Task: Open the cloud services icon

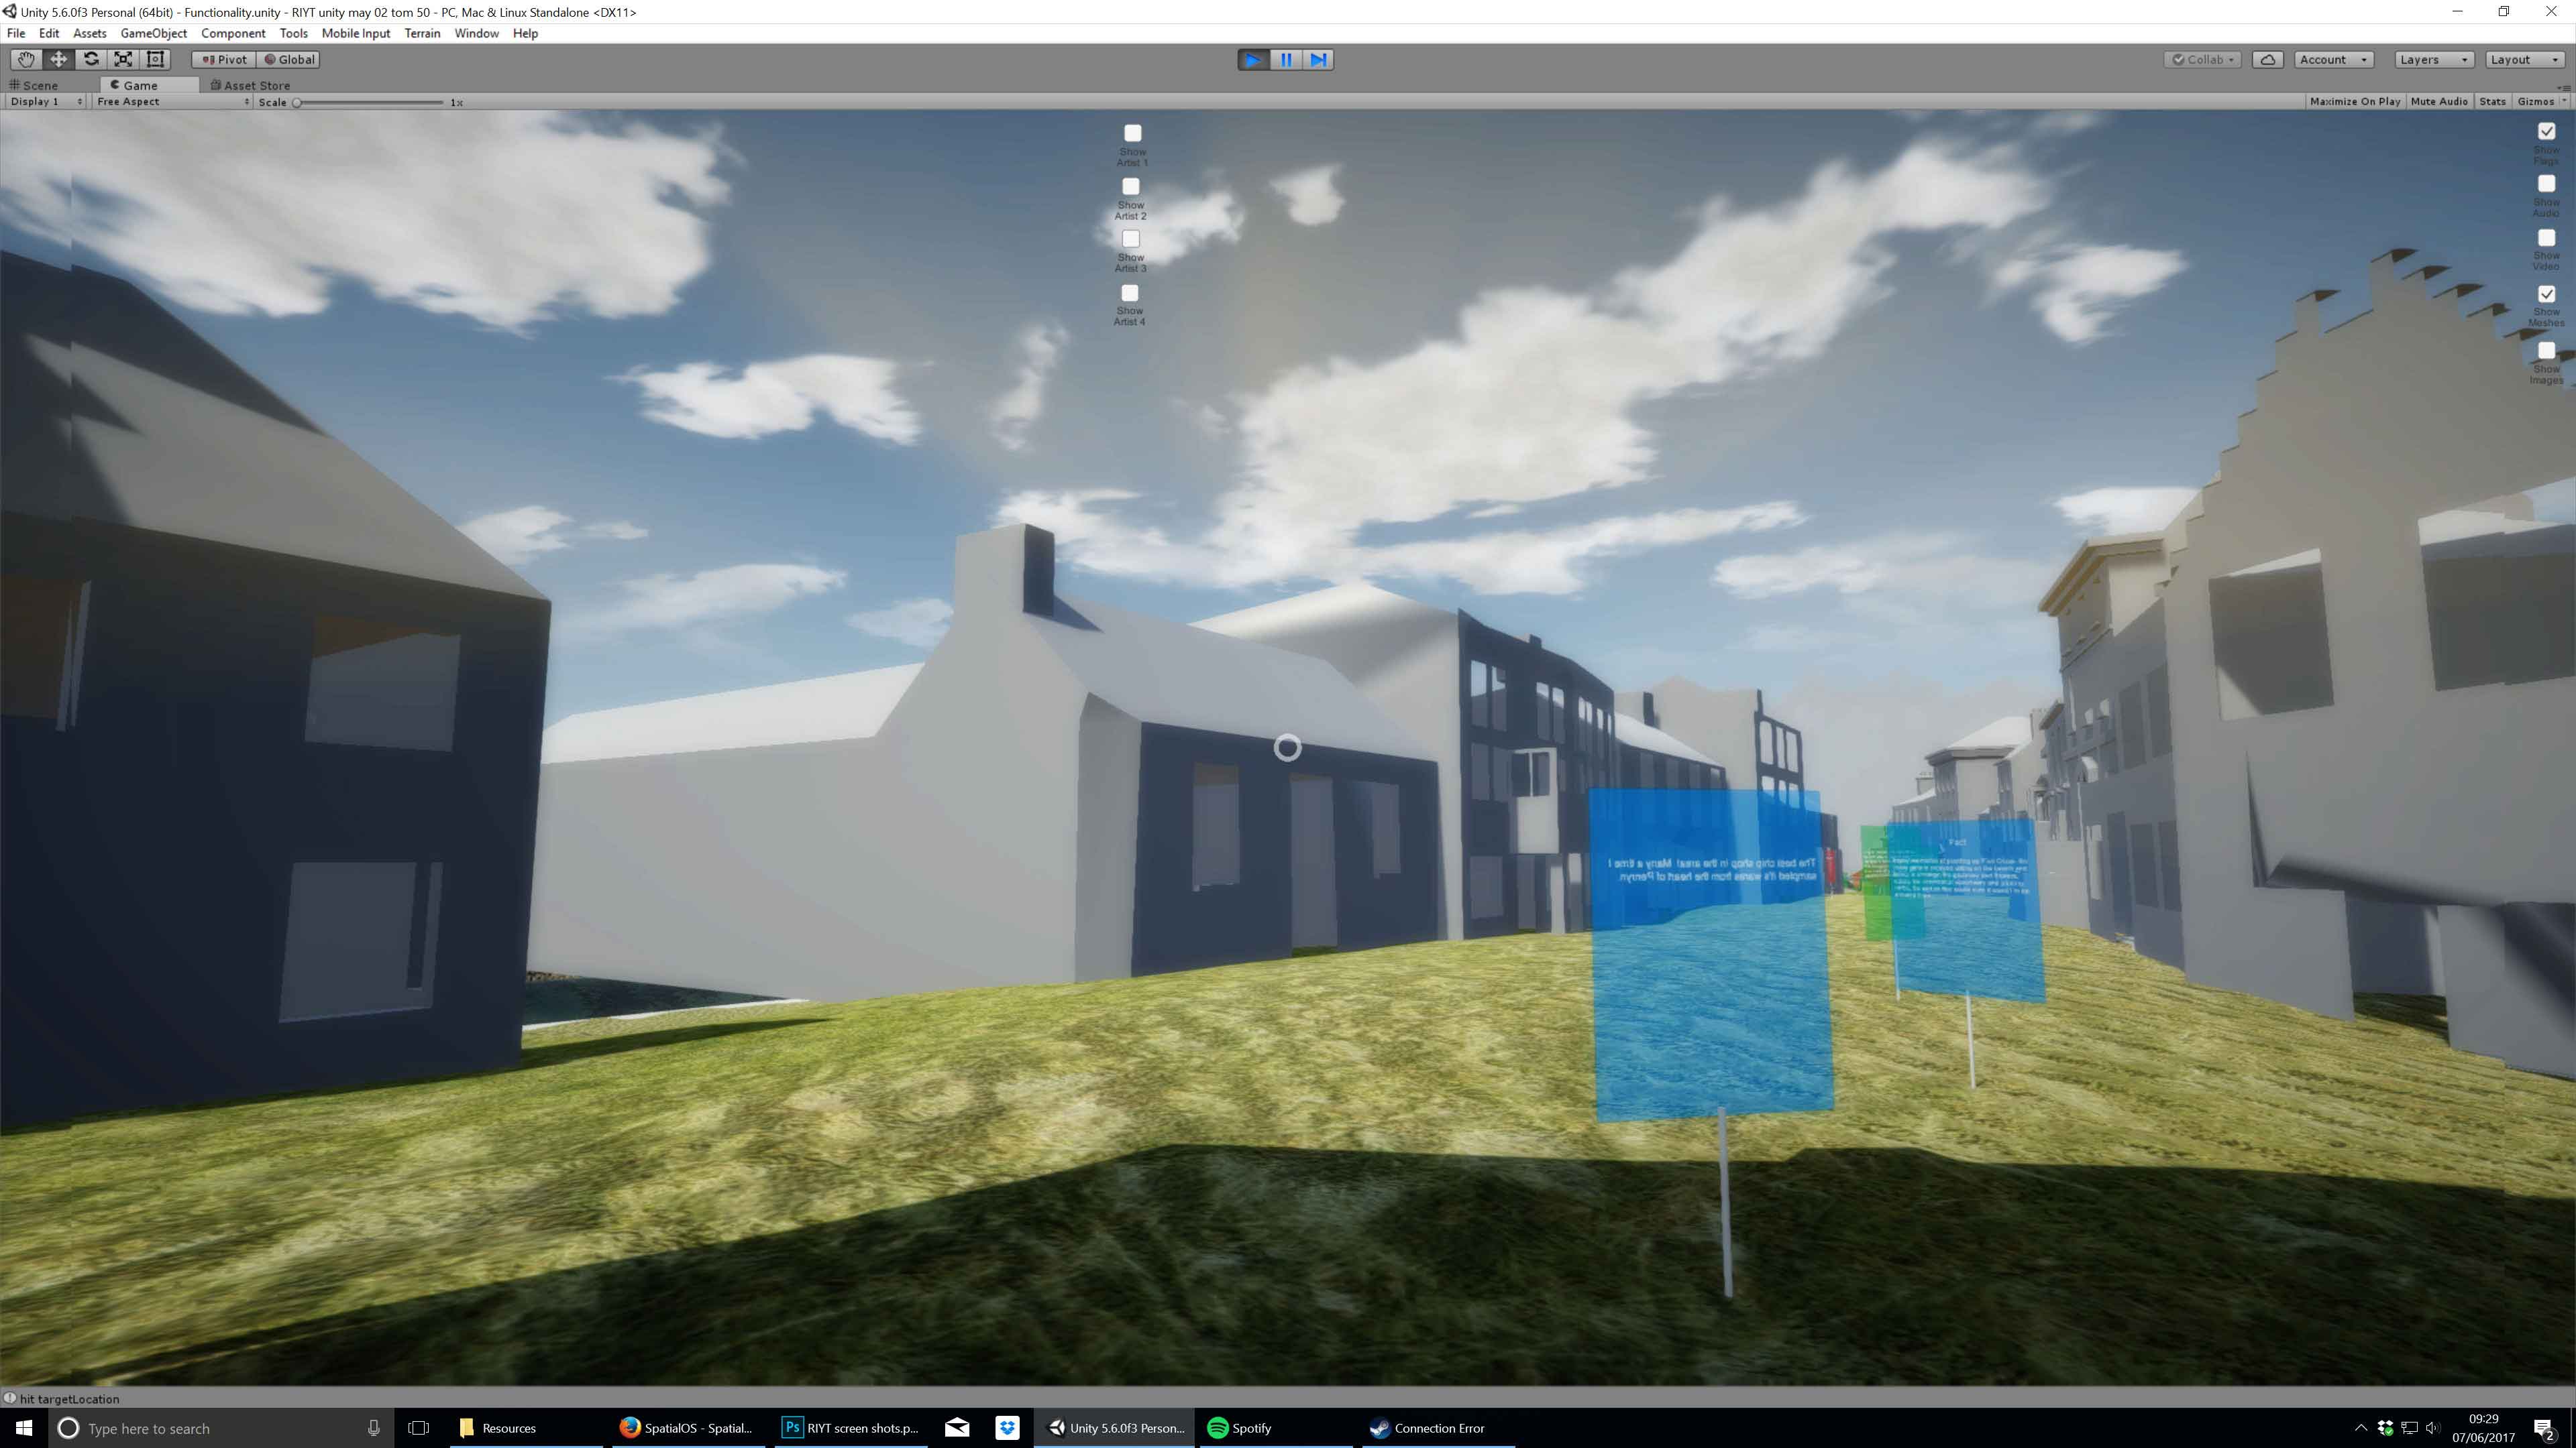Action: point(2267,60)
